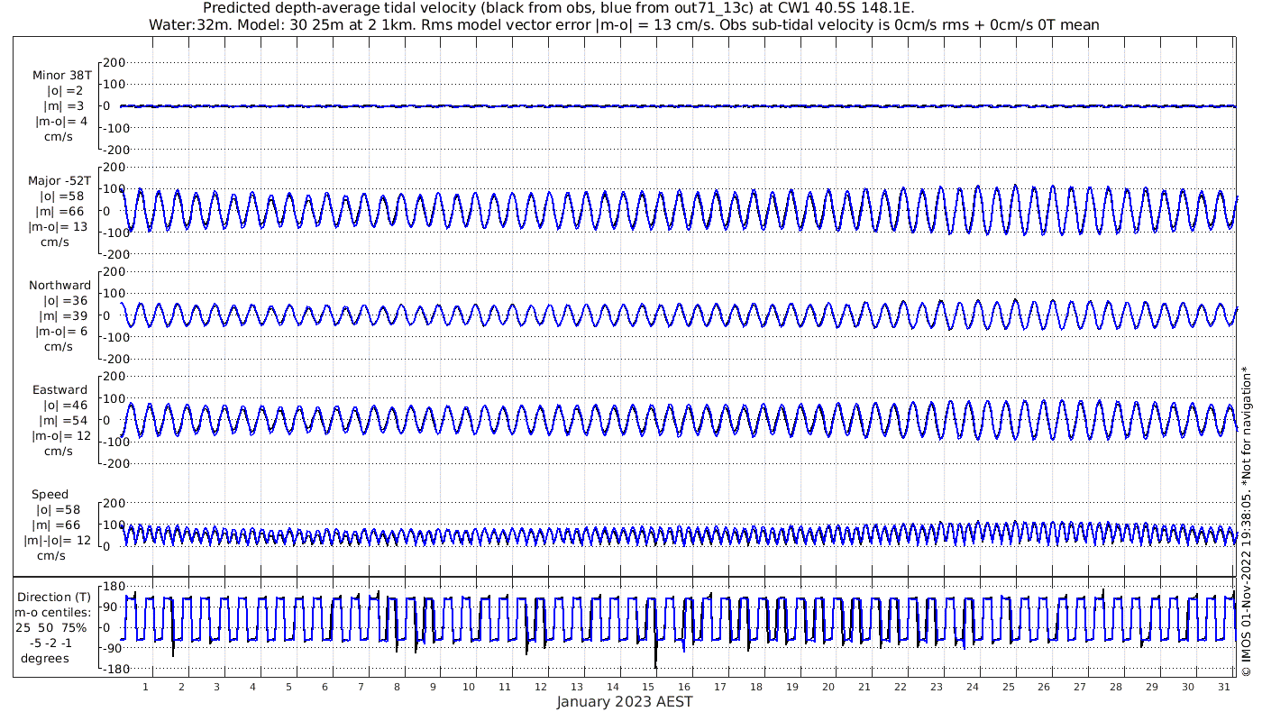Viewport: 1262px width, 721px height.
Task: Click the IMOS copyright timestamp text
Action: point(1246,523)
